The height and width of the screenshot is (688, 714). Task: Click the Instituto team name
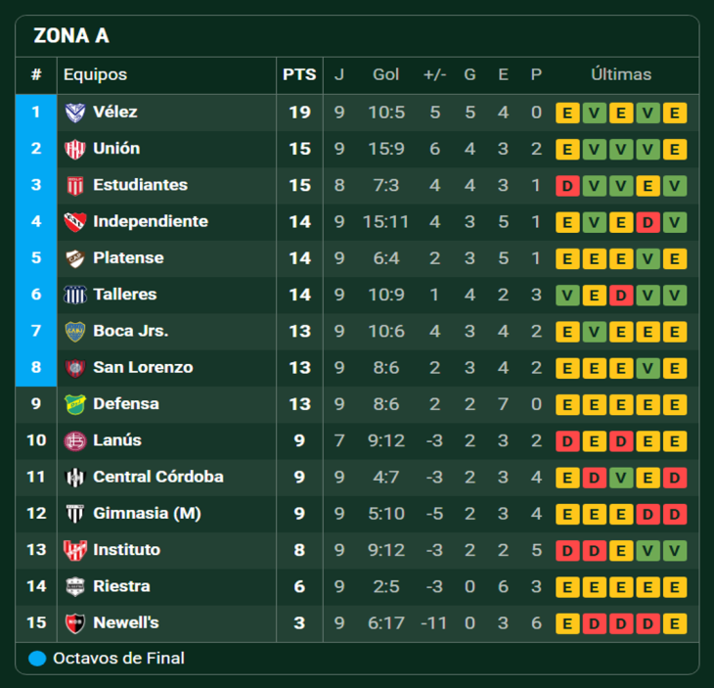(x=126, y=550)
